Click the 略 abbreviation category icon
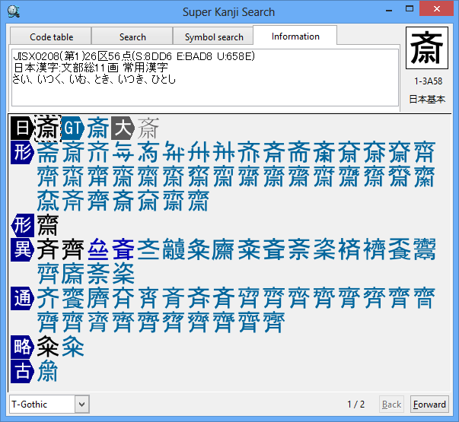 [24, 347]
